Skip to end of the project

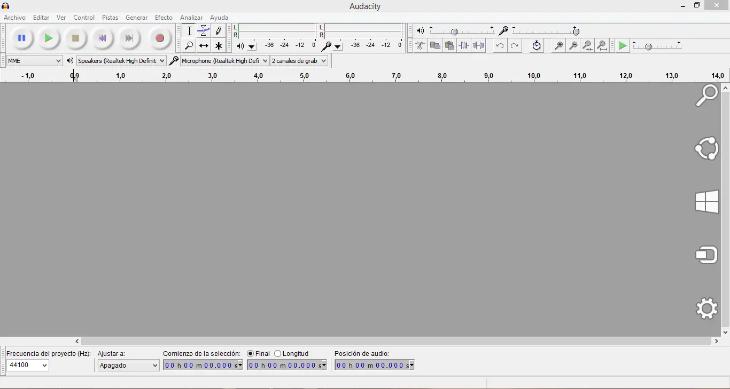[x=129, y=38]
